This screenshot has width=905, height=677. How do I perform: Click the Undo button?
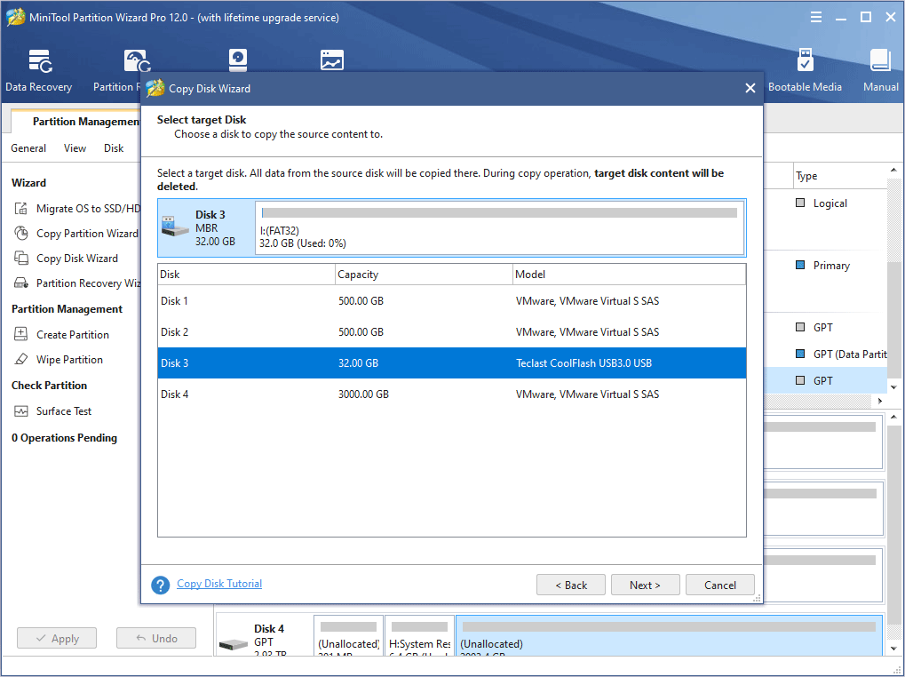156,638
